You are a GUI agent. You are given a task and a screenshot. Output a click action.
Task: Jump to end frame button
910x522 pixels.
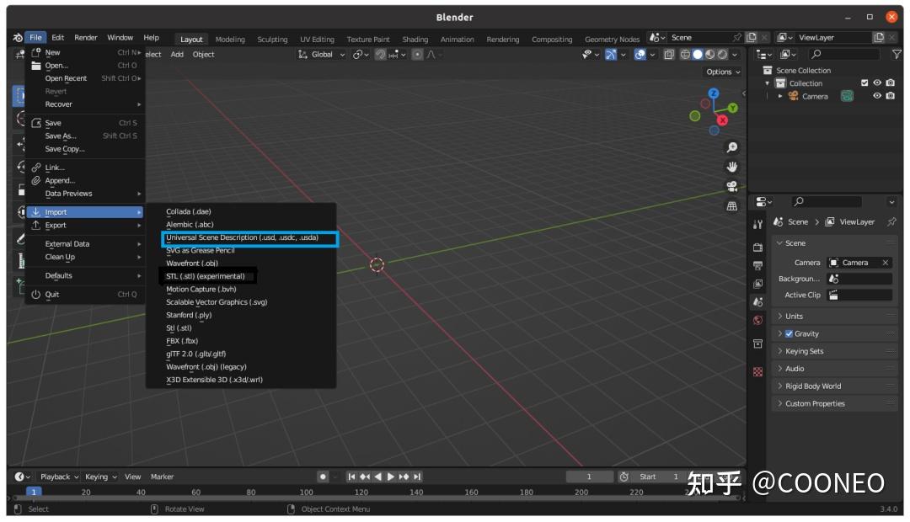click(x=417, y=477)
